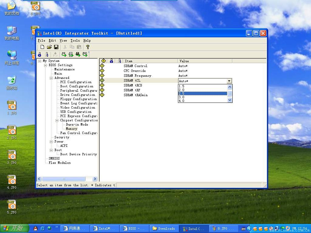Create a new file with New icon
The image size is (311, 233).
click(x=42, y=47)
